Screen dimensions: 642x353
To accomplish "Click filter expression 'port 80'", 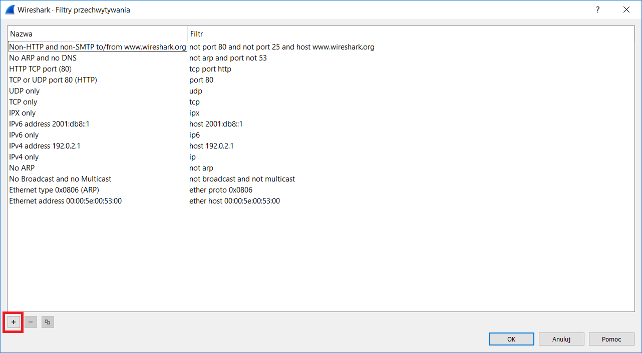I will [x=201, y=80].
